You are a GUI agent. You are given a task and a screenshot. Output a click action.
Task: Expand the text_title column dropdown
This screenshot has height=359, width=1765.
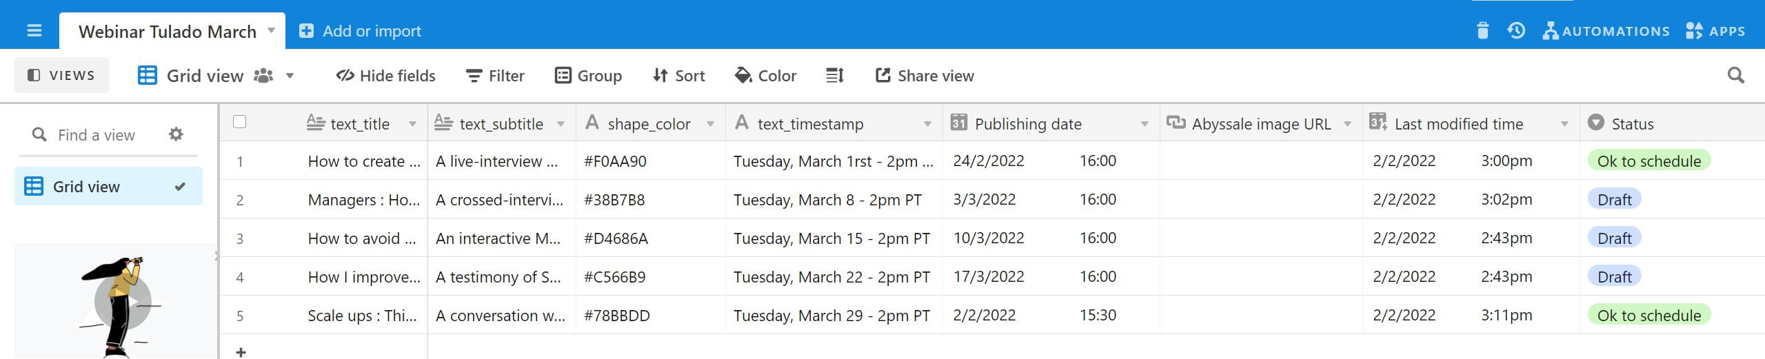(412, 124)
